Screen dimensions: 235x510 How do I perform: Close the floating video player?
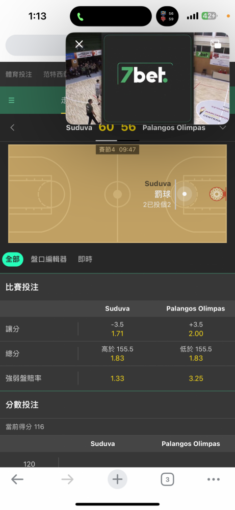pyautogui.click(x=79, y=44)
